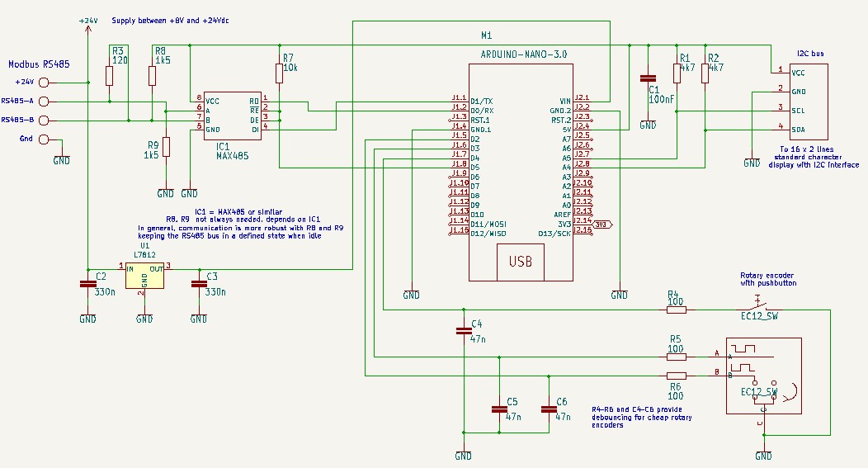Click the D13/SCK pin label

pyautogui.click(x=554, y=234)
